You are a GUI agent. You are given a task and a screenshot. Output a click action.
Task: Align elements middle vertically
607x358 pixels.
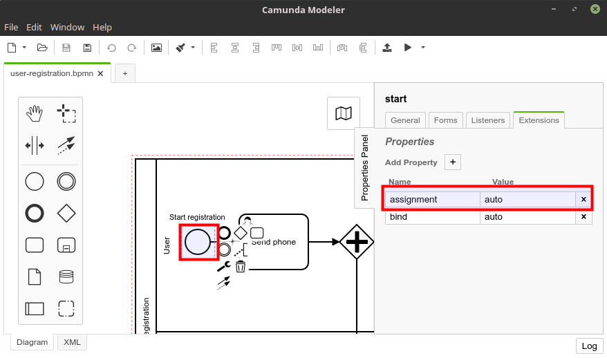pos(297,48)
